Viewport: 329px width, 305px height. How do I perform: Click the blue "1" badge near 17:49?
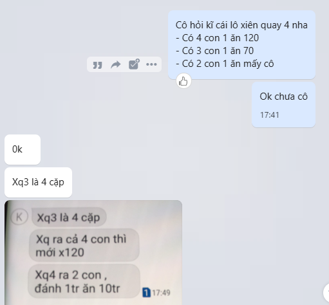point(146,292)
